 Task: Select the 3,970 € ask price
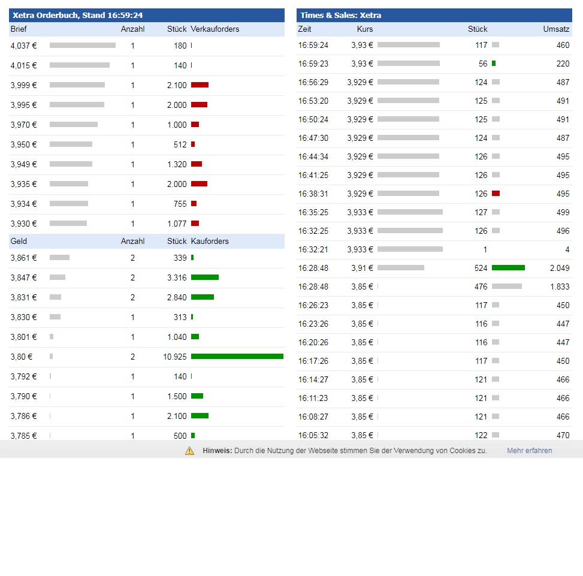coord(24,125)
